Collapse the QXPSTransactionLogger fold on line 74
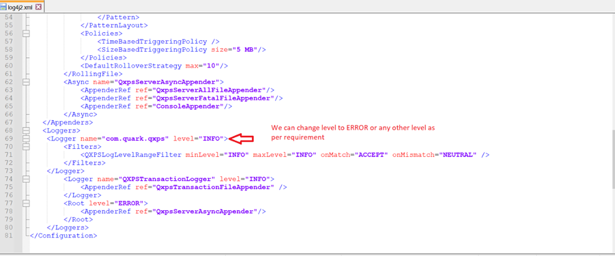The image size is (615, 256). point(26,179)
